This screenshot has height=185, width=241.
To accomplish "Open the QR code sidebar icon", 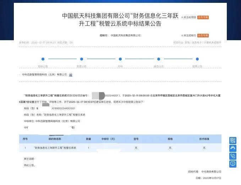I will pos(233,141).
